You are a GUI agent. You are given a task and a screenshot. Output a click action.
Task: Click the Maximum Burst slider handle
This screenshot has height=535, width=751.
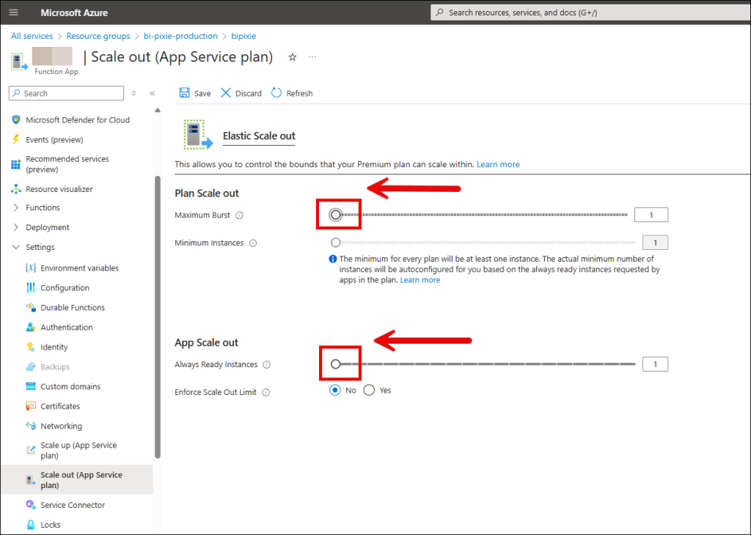(335, 215)
